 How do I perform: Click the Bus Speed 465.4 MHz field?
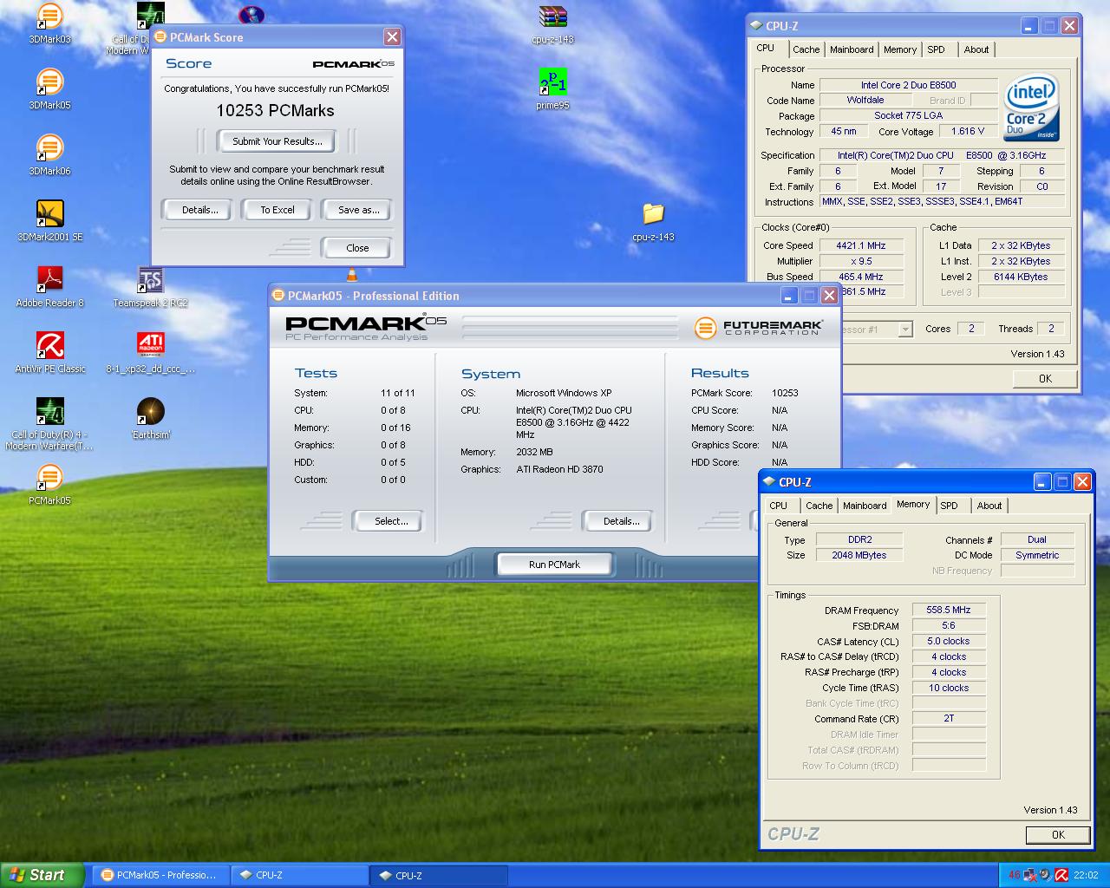pyautogui.click(x=860, y=277)
